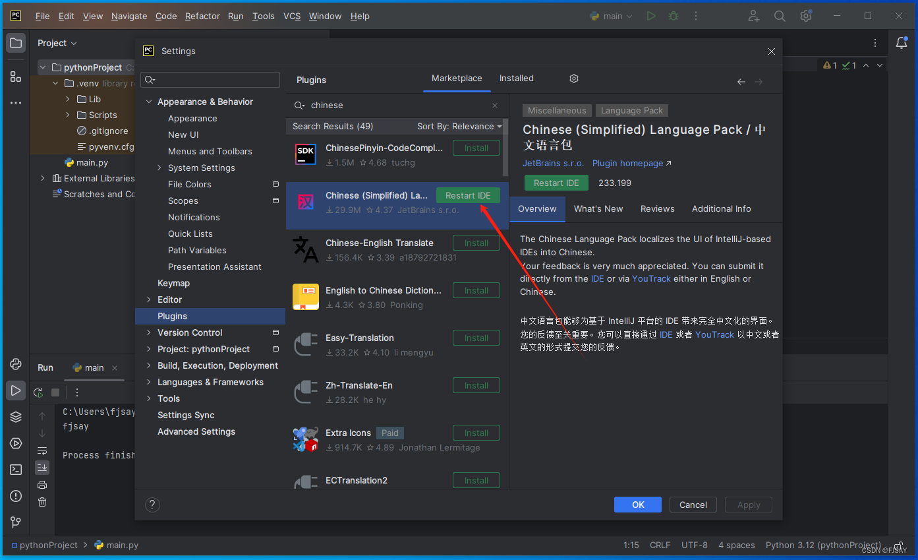Open the What's New tab

click(598, 208)
